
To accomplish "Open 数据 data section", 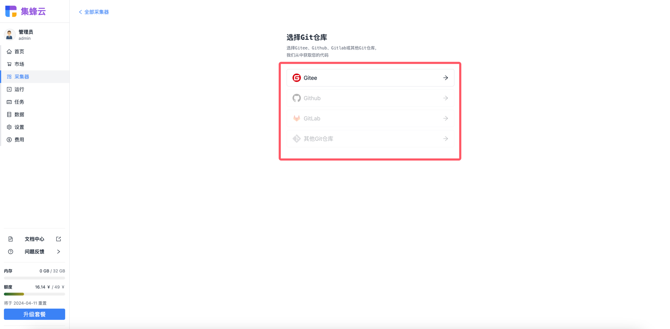I will (x=35, y=114).
